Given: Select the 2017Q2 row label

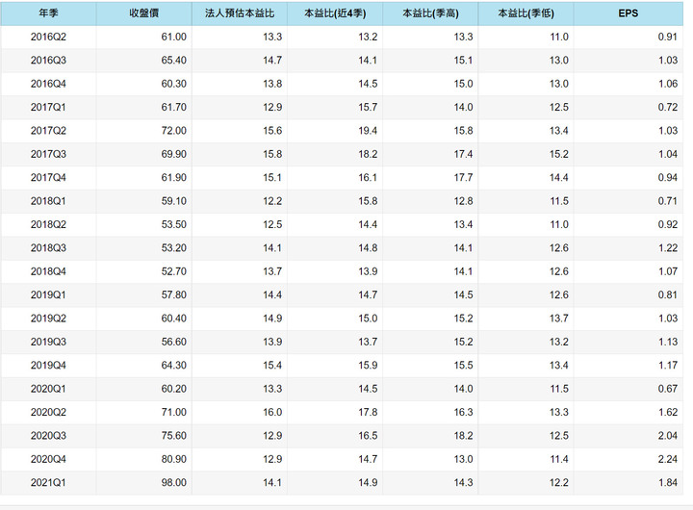Looking at the screenshot, I should click(x=48, y=131).
